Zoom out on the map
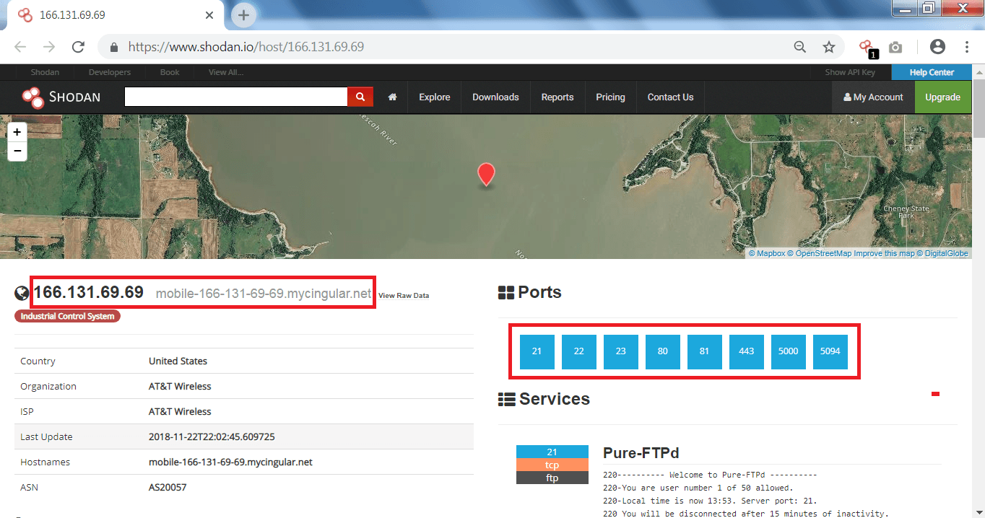 tap(17, 151)
